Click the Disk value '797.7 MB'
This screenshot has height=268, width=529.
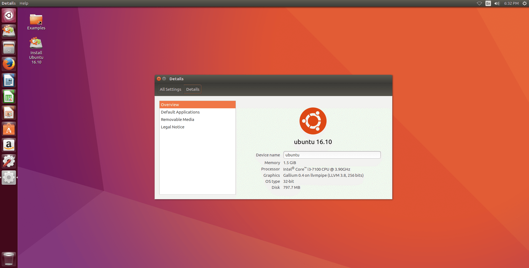coord(292,187)
